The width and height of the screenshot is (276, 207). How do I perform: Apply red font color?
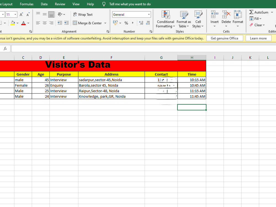[23, 23]
